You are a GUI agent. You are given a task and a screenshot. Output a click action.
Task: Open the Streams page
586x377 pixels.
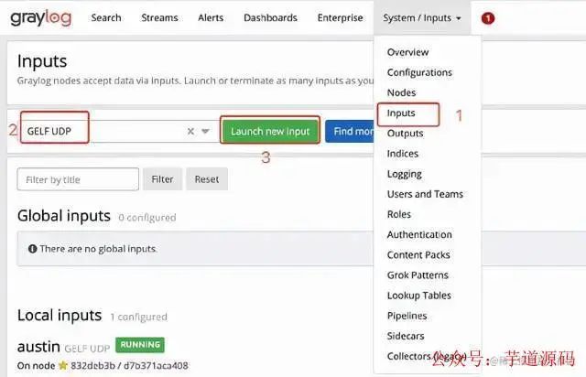click(159, 18)
